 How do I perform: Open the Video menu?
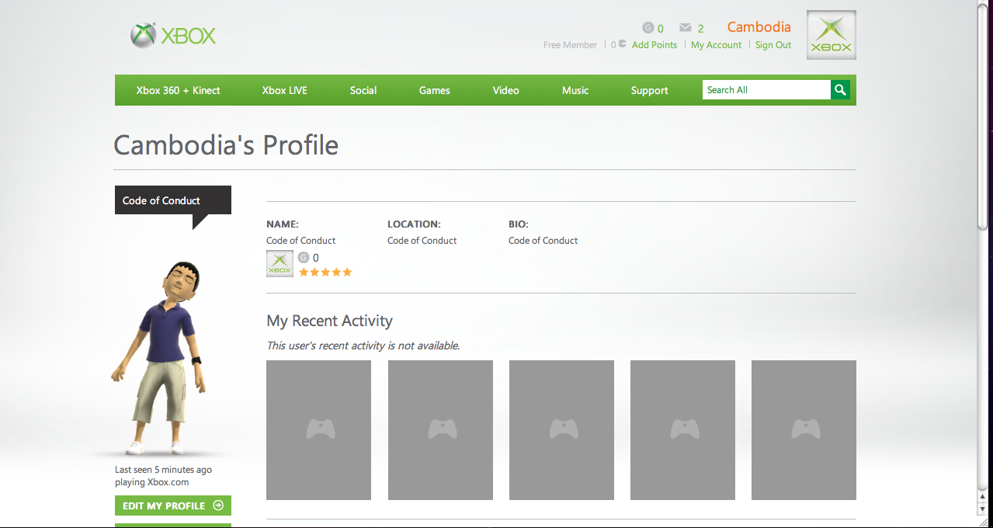505,90
